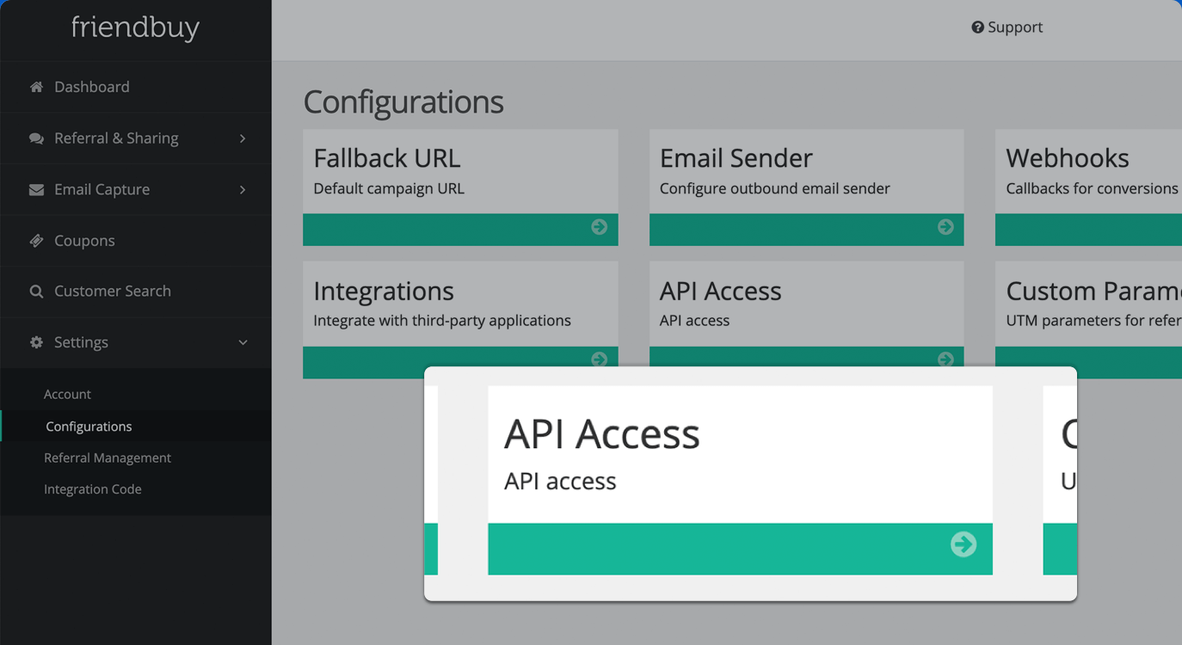Click the Coupons ticket icon
The image size is (1182, 645).
[x=36, y=241]
